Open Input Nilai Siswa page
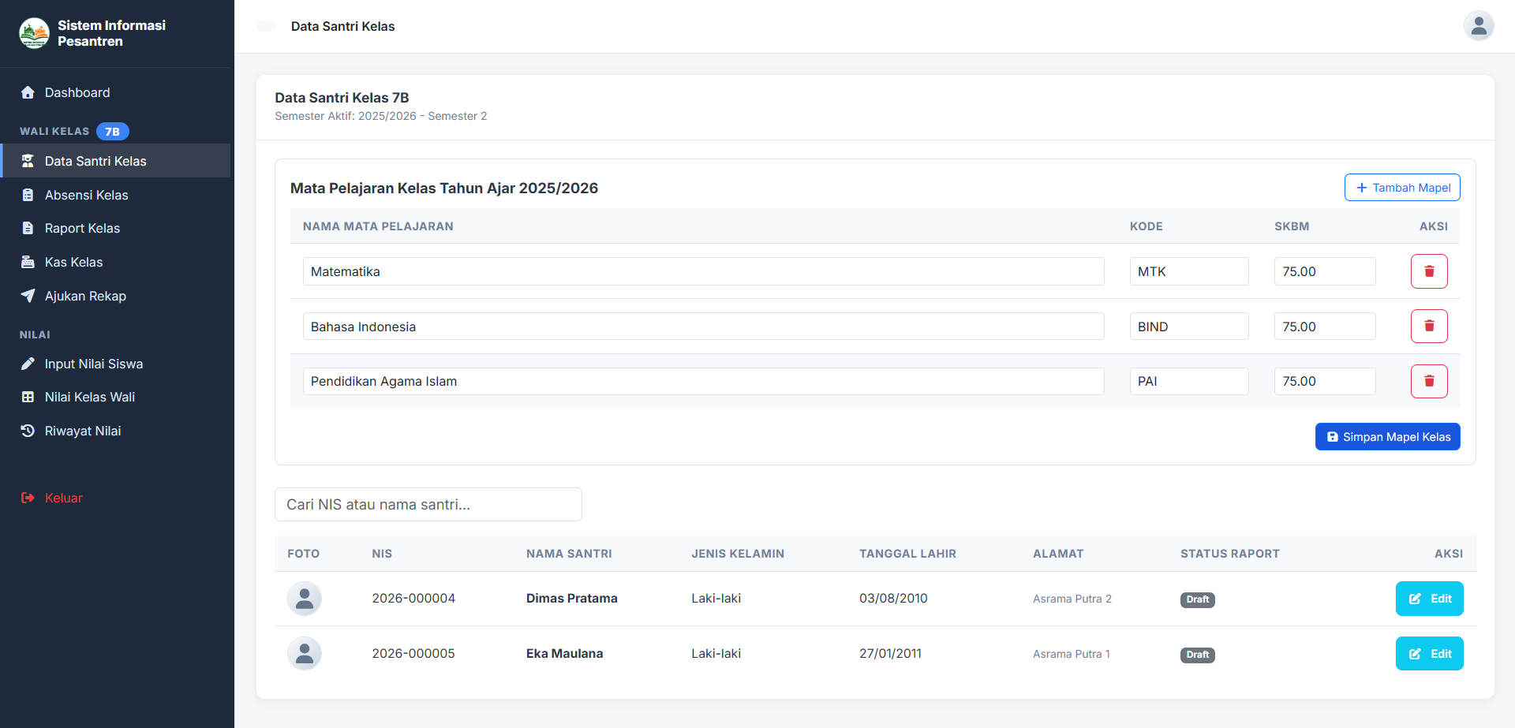The height and width of the screenshot is (728, 1515). 115,364
